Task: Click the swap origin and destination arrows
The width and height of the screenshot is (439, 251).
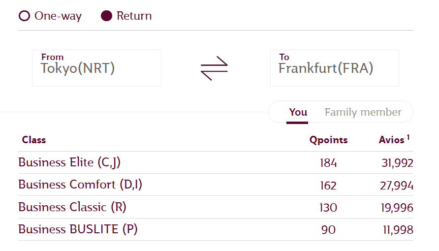Action: click(x=214, y=68)
